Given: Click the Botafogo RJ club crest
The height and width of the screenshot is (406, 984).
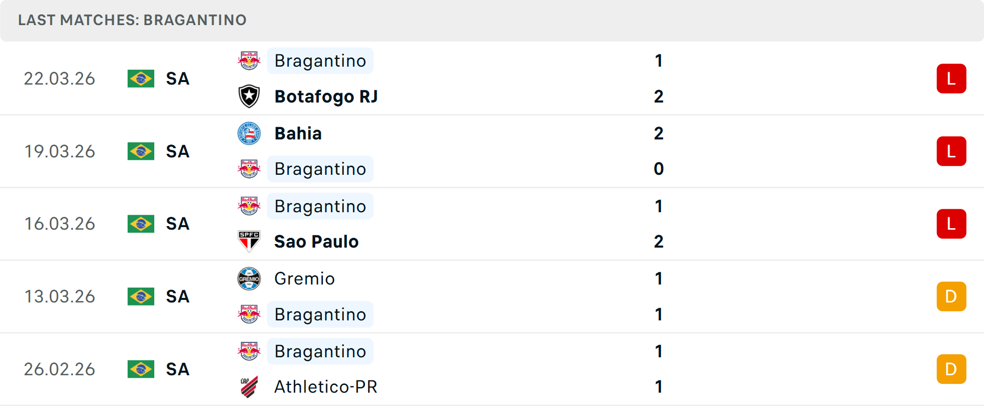Looking at the screenshot, I should (x=249, y=96).
